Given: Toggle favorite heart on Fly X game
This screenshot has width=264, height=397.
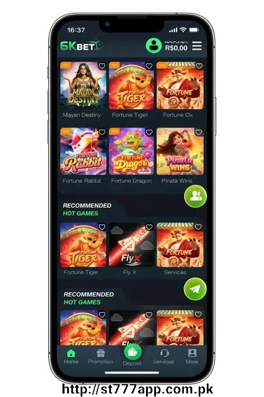Looking at the screenshot, I should coord(149,227).
